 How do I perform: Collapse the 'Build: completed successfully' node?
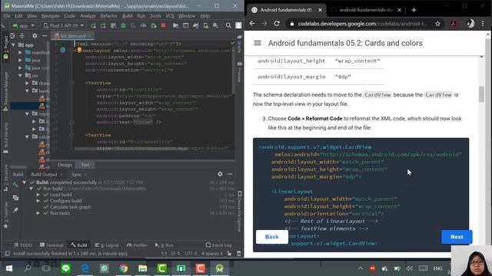point(24,182)
